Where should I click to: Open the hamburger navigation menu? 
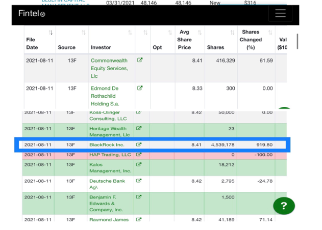coord(280,14)
